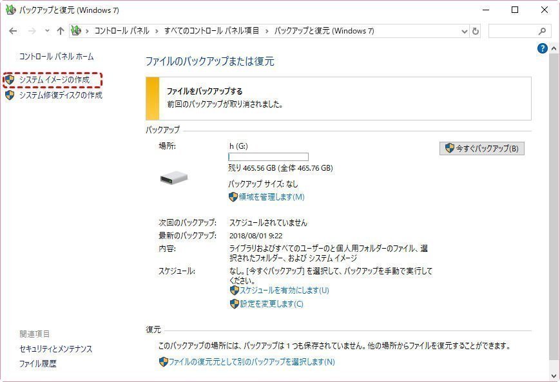Click the ファイルのバックアップまたは復元 heading
This screenshot has width=560, height=382.
(210, 61)
